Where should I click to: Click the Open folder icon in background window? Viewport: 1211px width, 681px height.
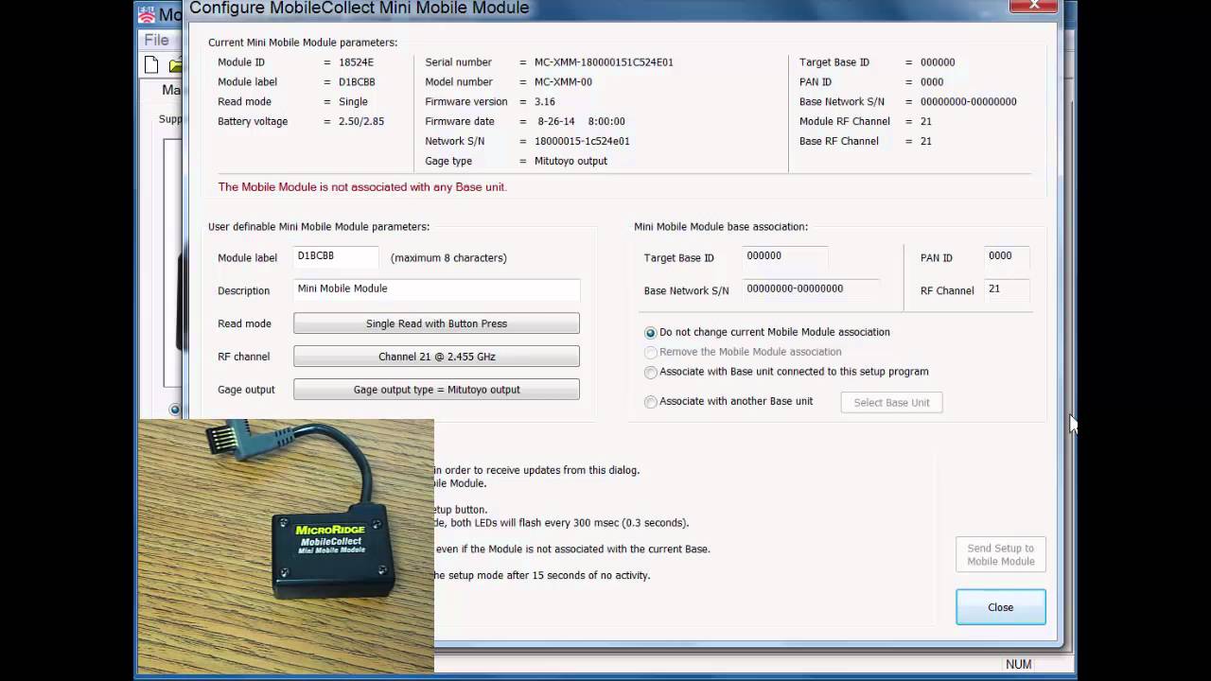click(176, 65)
